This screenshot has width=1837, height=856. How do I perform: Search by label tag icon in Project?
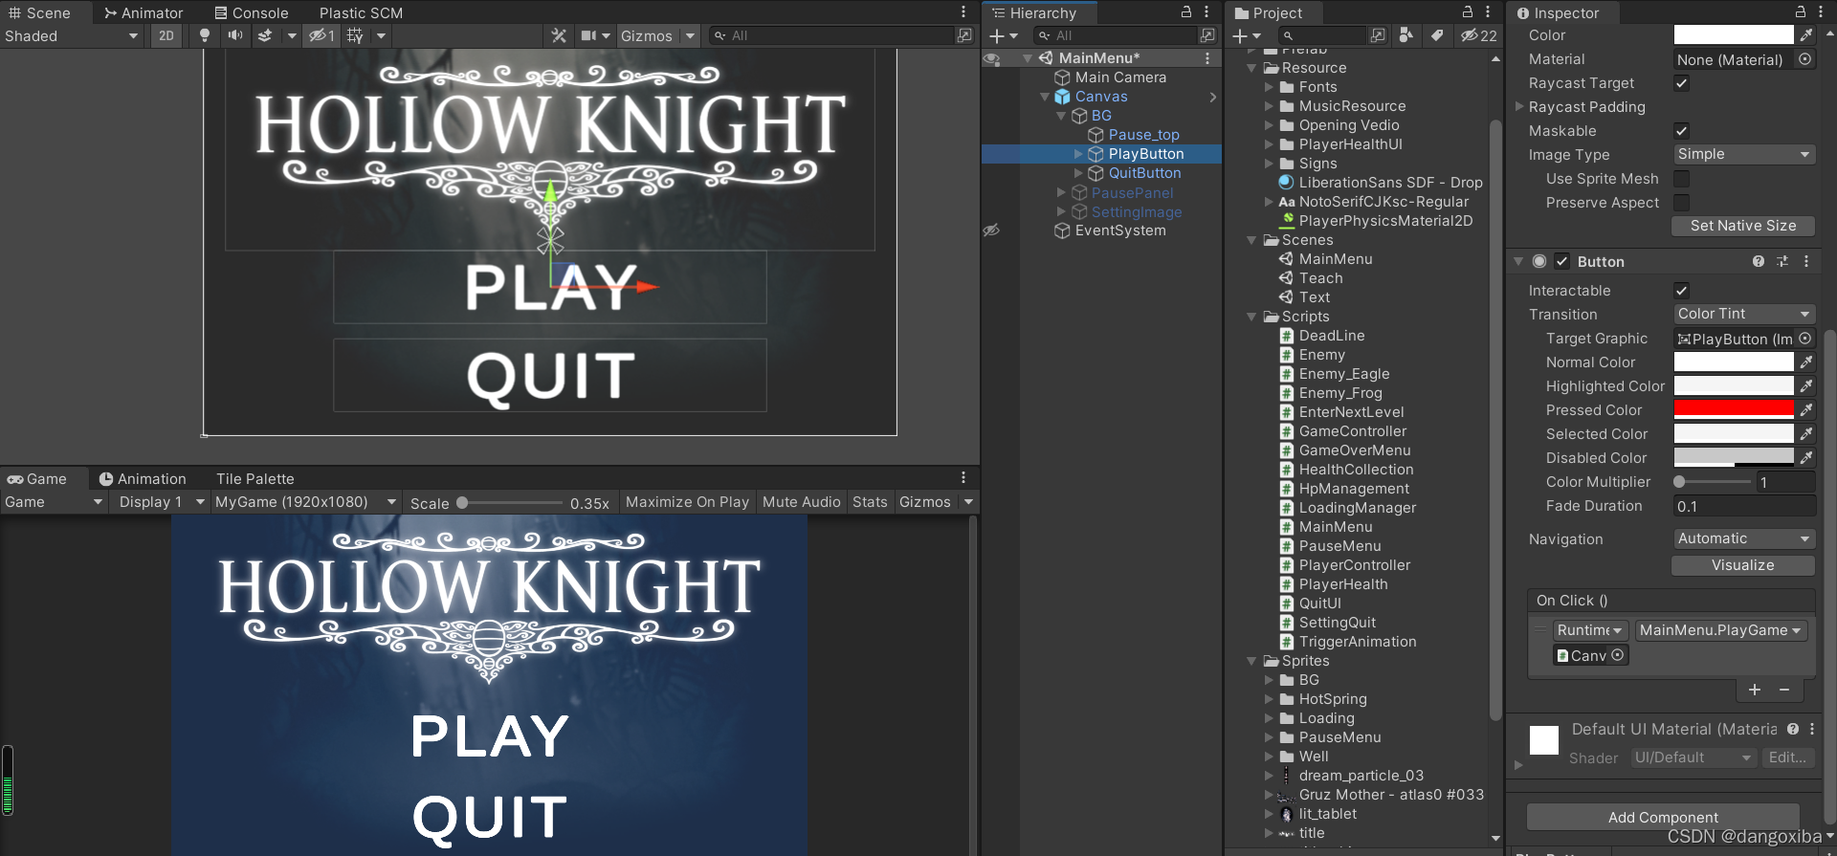[1437, 35]
